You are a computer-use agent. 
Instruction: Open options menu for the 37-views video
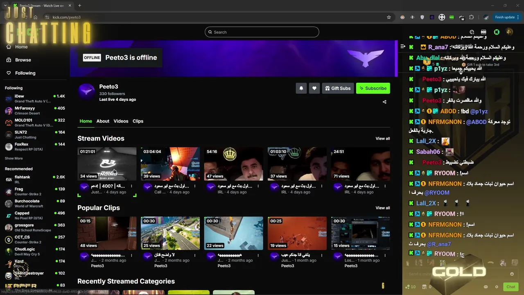(321, 186)
